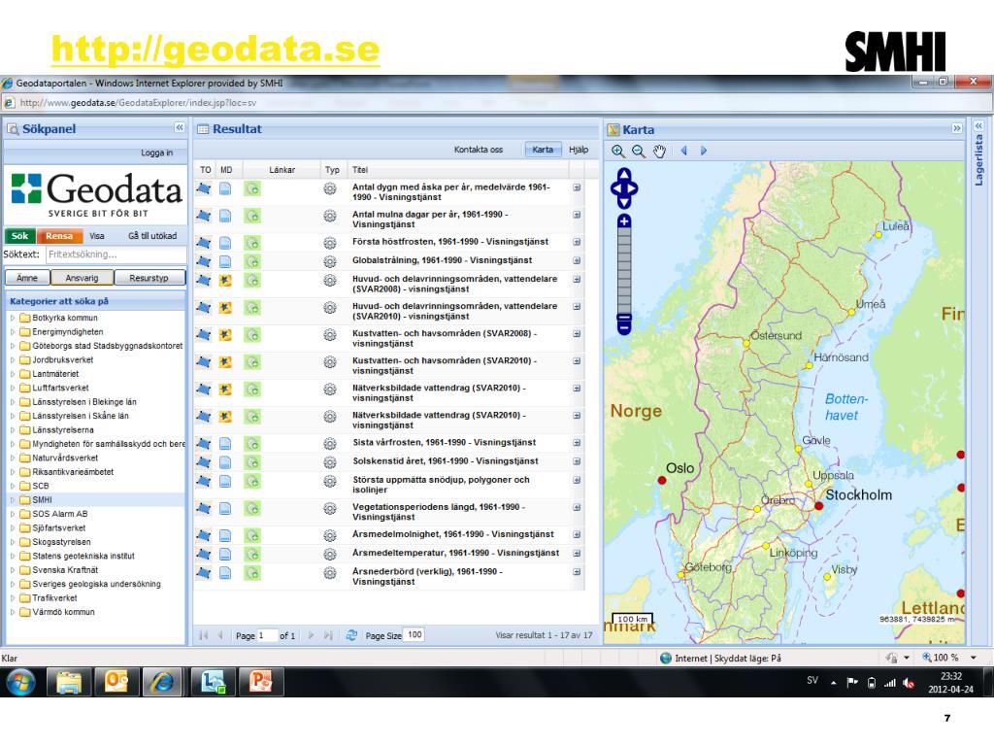Click Gå till utökad link
Image resolution: width=994 pixels, height=746 pixels.
[x=152, y=236]
